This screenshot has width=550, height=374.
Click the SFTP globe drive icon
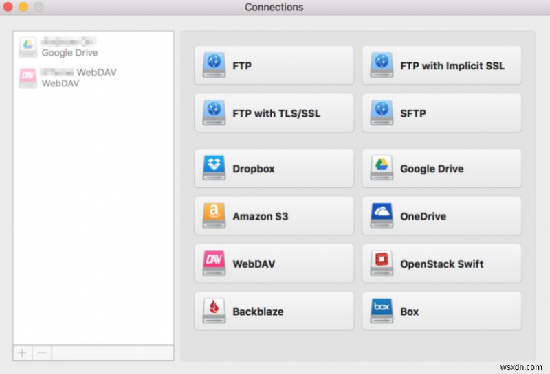(x=382, y=113)
